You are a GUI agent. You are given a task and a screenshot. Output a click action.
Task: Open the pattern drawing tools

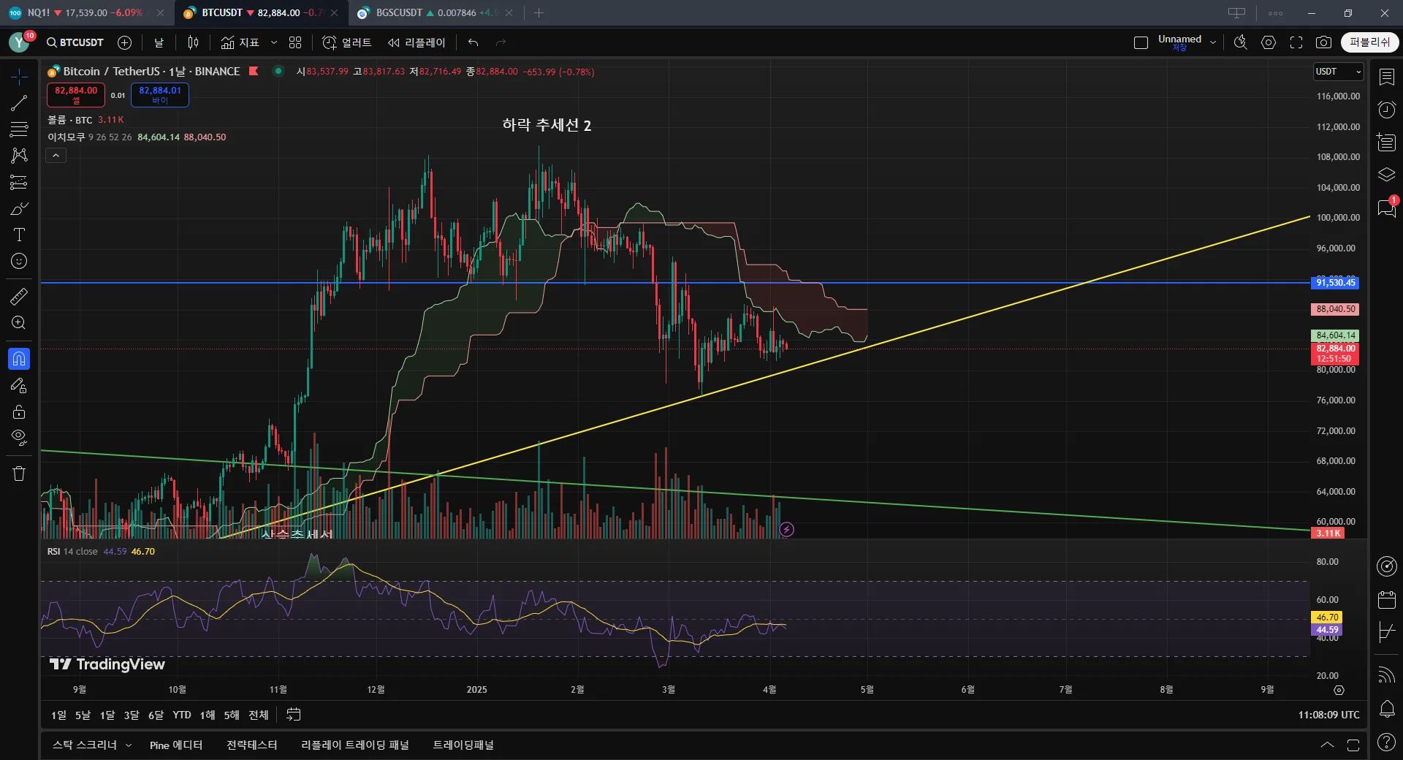point(19,155)
